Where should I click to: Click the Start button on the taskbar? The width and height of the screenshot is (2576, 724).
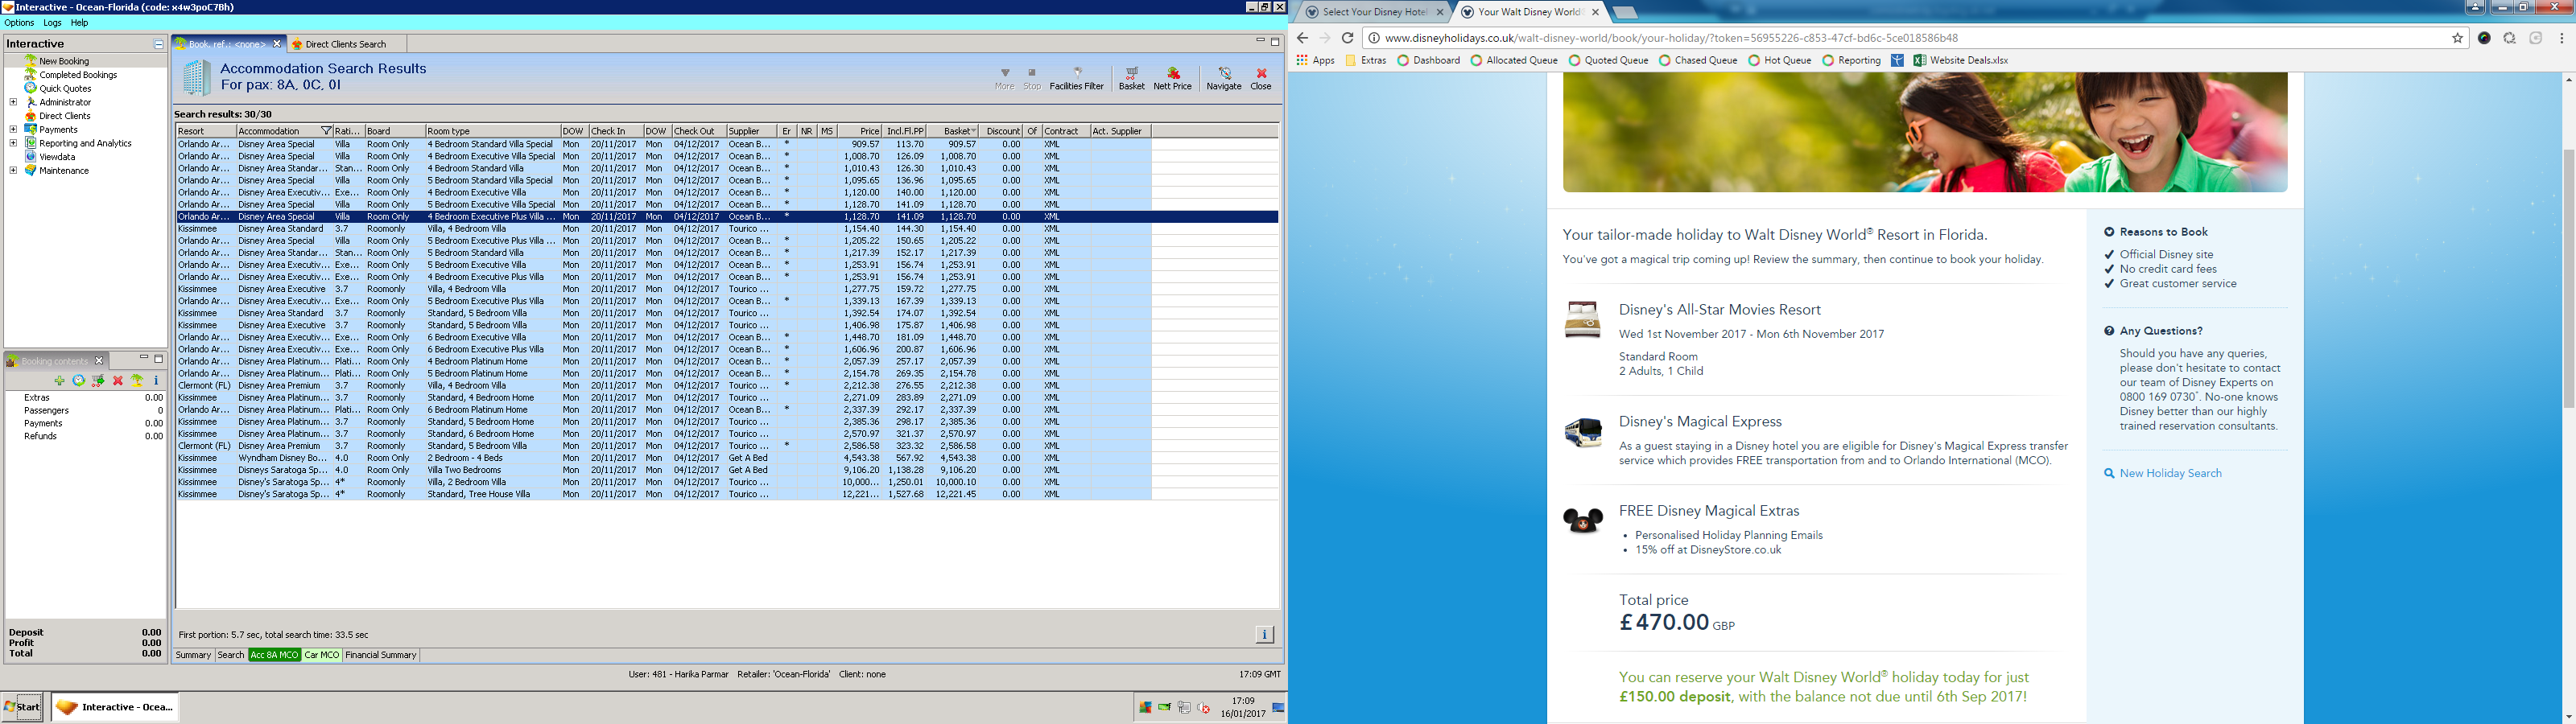point(21,707)
